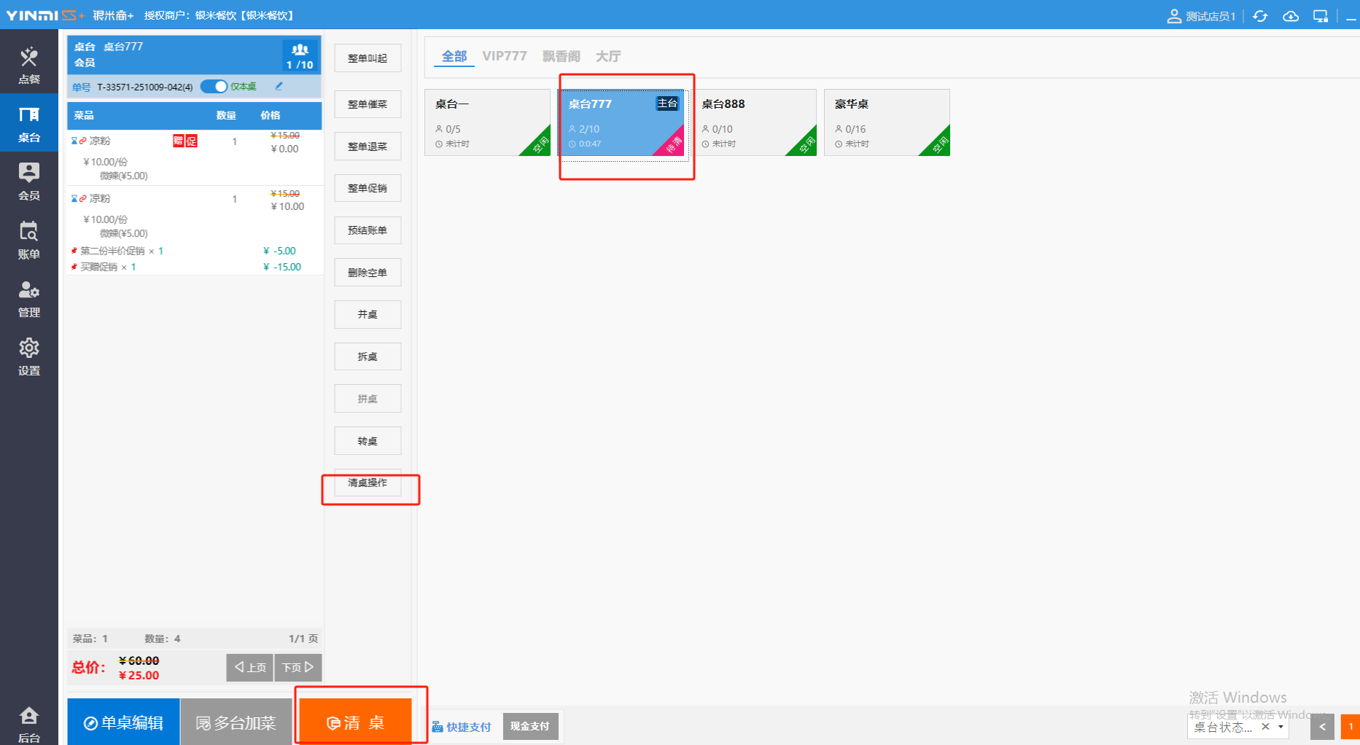Click the refresh sync icon in top bar
This screenshot has height=745, width=1360.
1260,16
